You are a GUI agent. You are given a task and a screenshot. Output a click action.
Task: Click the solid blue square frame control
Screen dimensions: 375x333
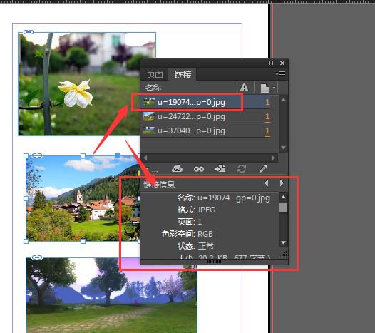pos(118,155)
